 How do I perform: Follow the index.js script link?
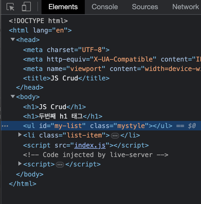pos(90,145)
